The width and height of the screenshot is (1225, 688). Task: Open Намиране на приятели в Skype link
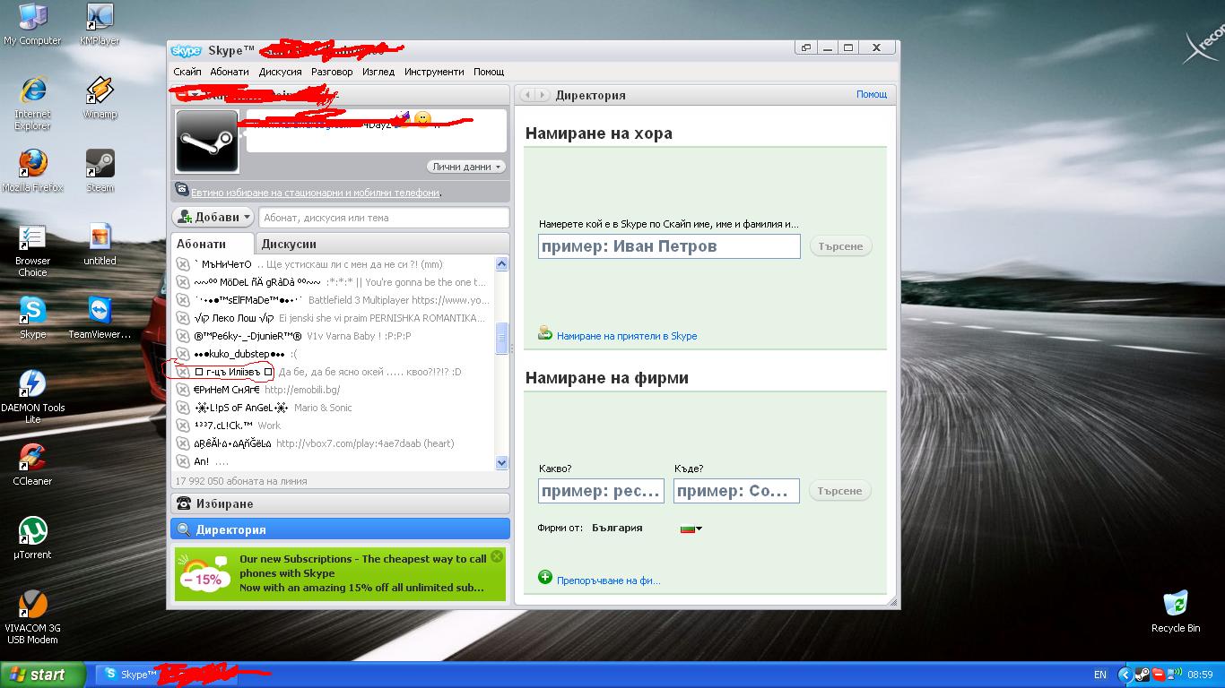pyautogui.click(x=626, y=336)
